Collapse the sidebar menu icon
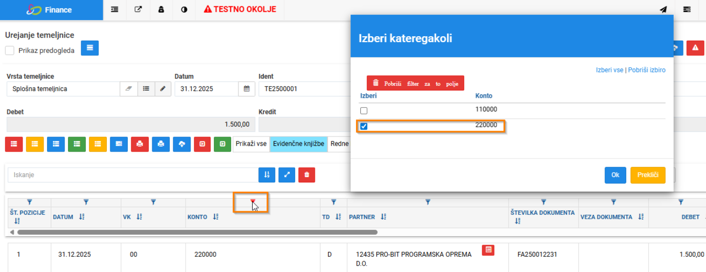Viewport: 706px width, 272px height. (115, 9)
